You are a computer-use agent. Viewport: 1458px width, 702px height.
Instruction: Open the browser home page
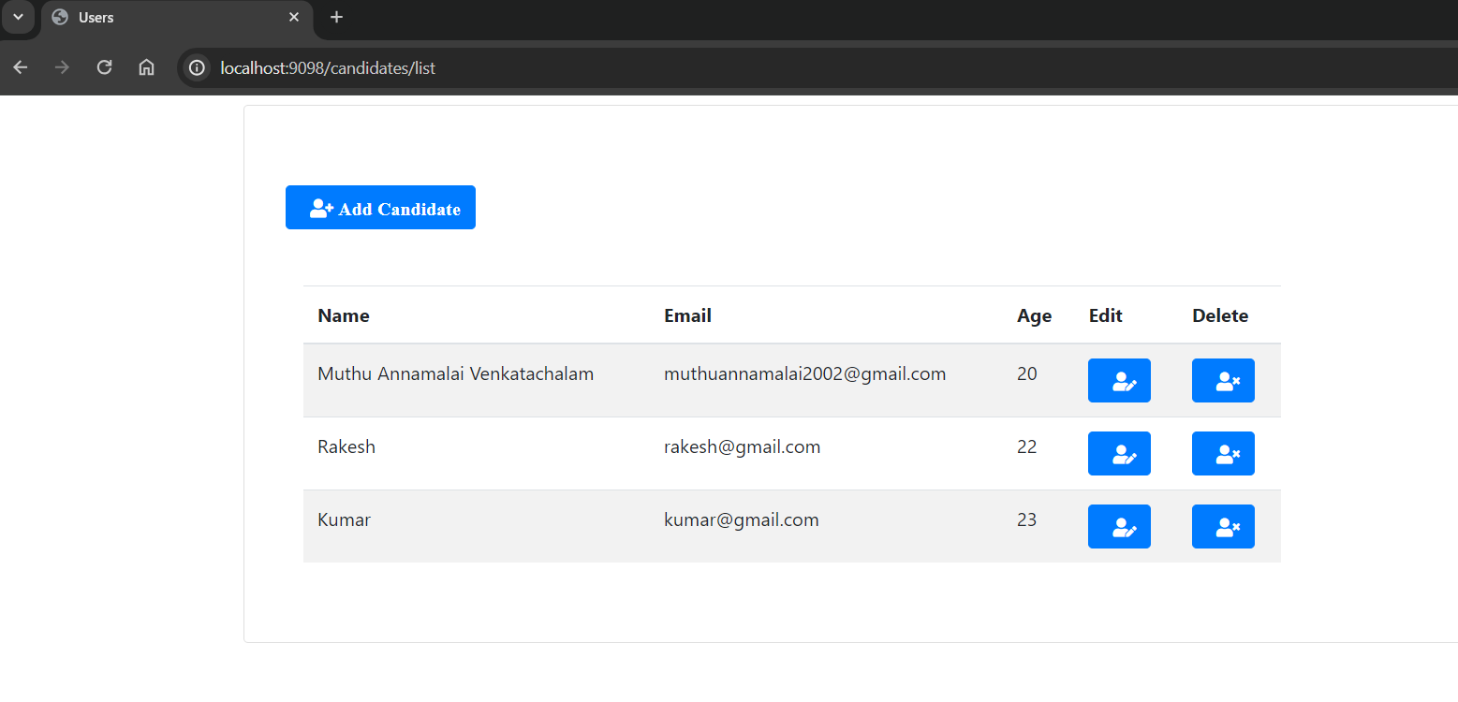pyautogui.click(x=146, y=67)
